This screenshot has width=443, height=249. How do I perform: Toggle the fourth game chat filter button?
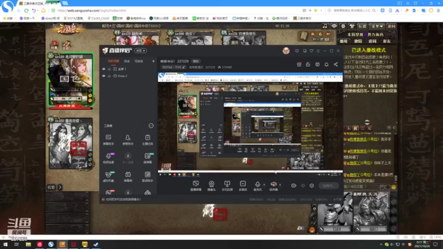pos(369,128)
